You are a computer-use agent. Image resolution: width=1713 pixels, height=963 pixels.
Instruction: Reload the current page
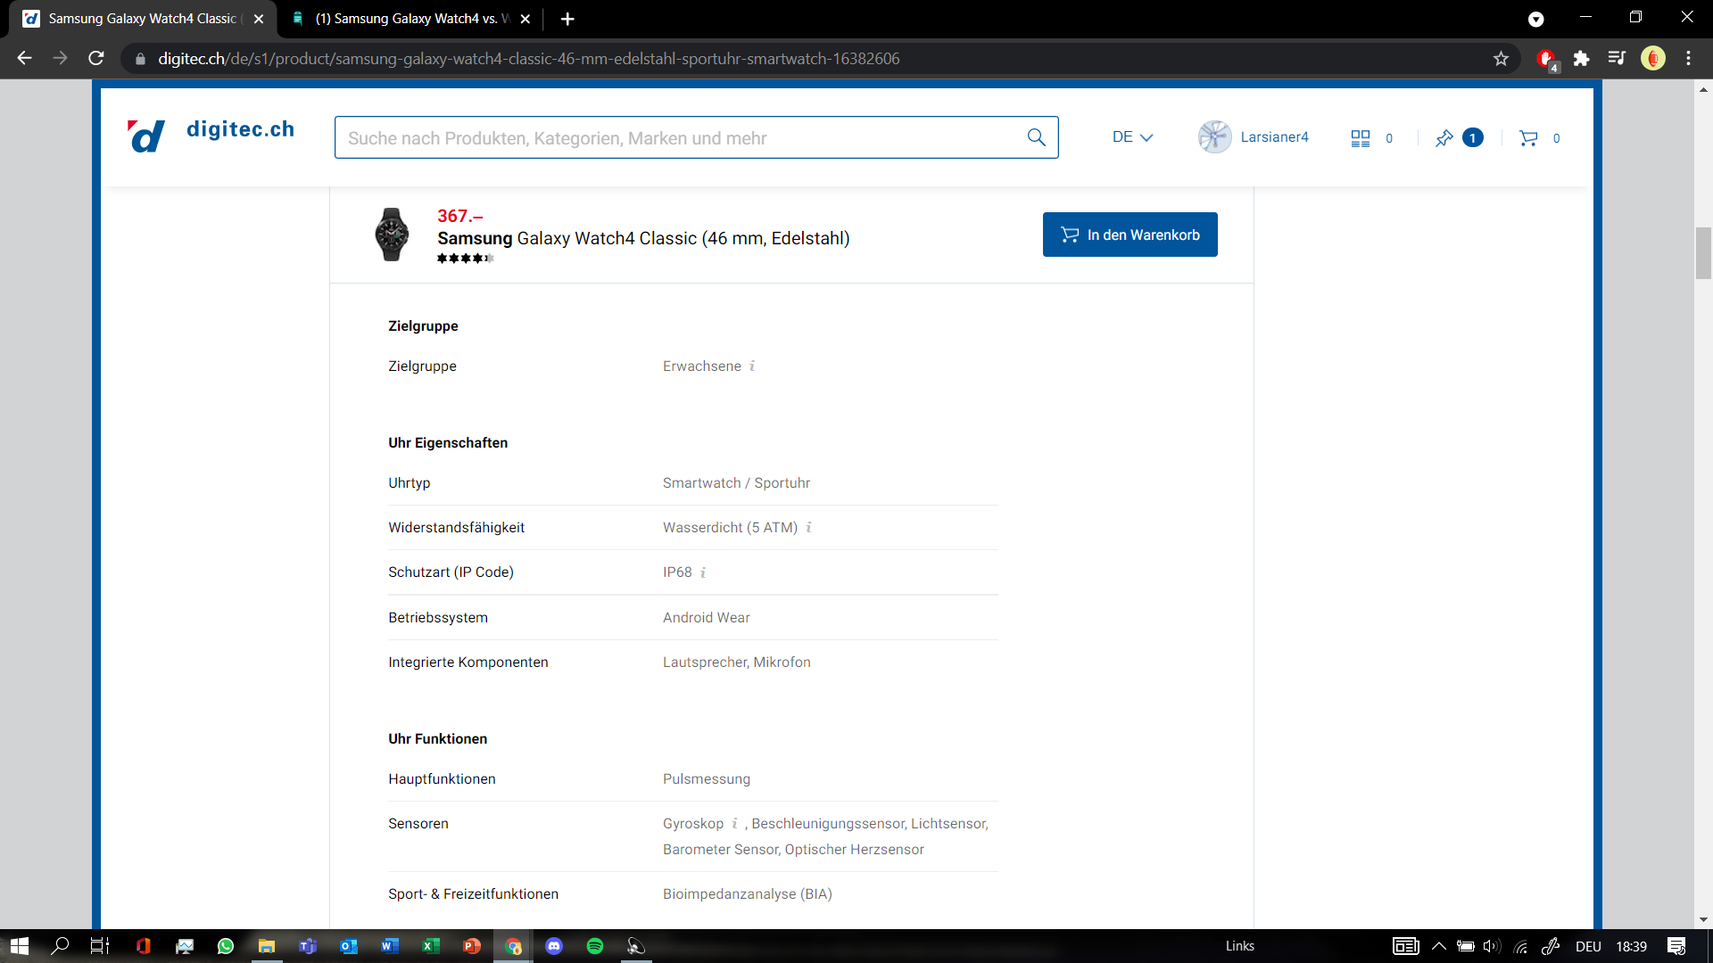coord(96,59)
